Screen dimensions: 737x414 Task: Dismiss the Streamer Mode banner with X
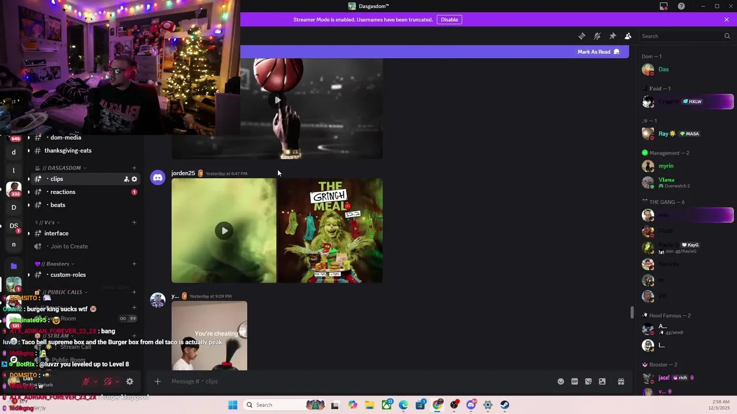(727, 20)
